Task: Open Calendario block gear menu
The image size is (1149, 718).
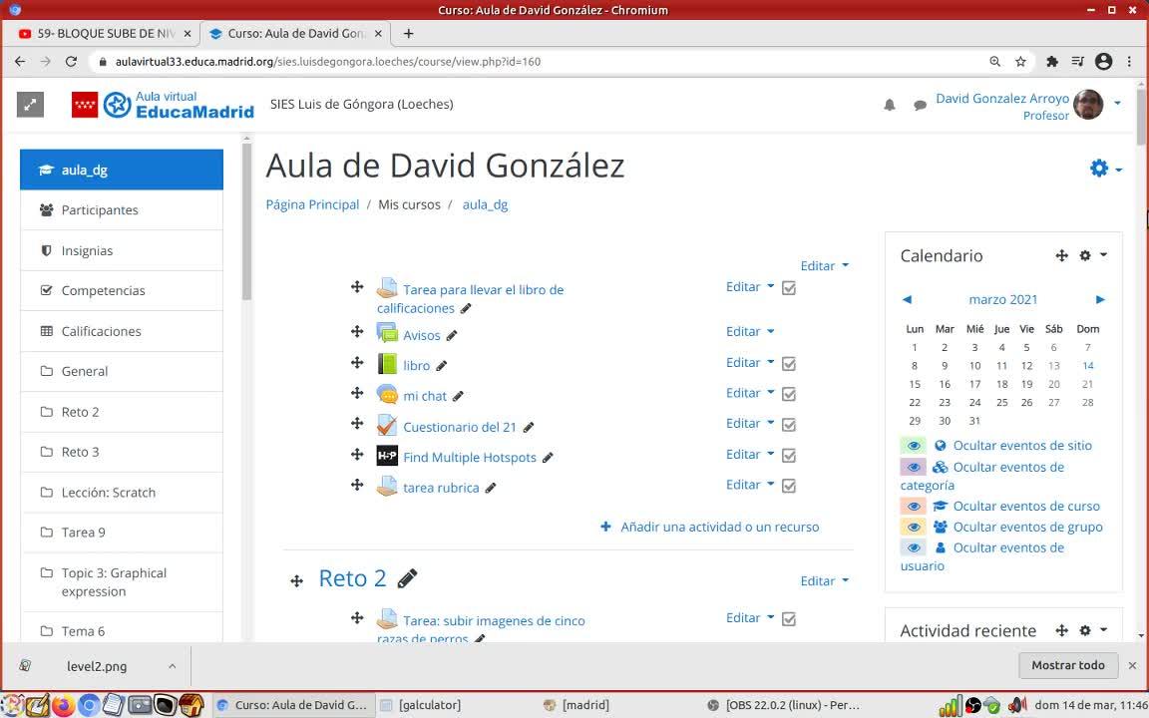Action: coord(1092,255)
